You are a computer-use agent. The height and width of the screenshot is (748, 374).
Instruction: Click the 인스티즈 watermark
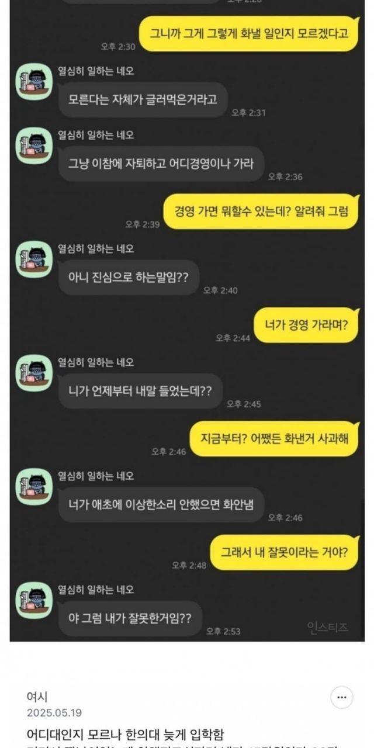click(327, 627)
